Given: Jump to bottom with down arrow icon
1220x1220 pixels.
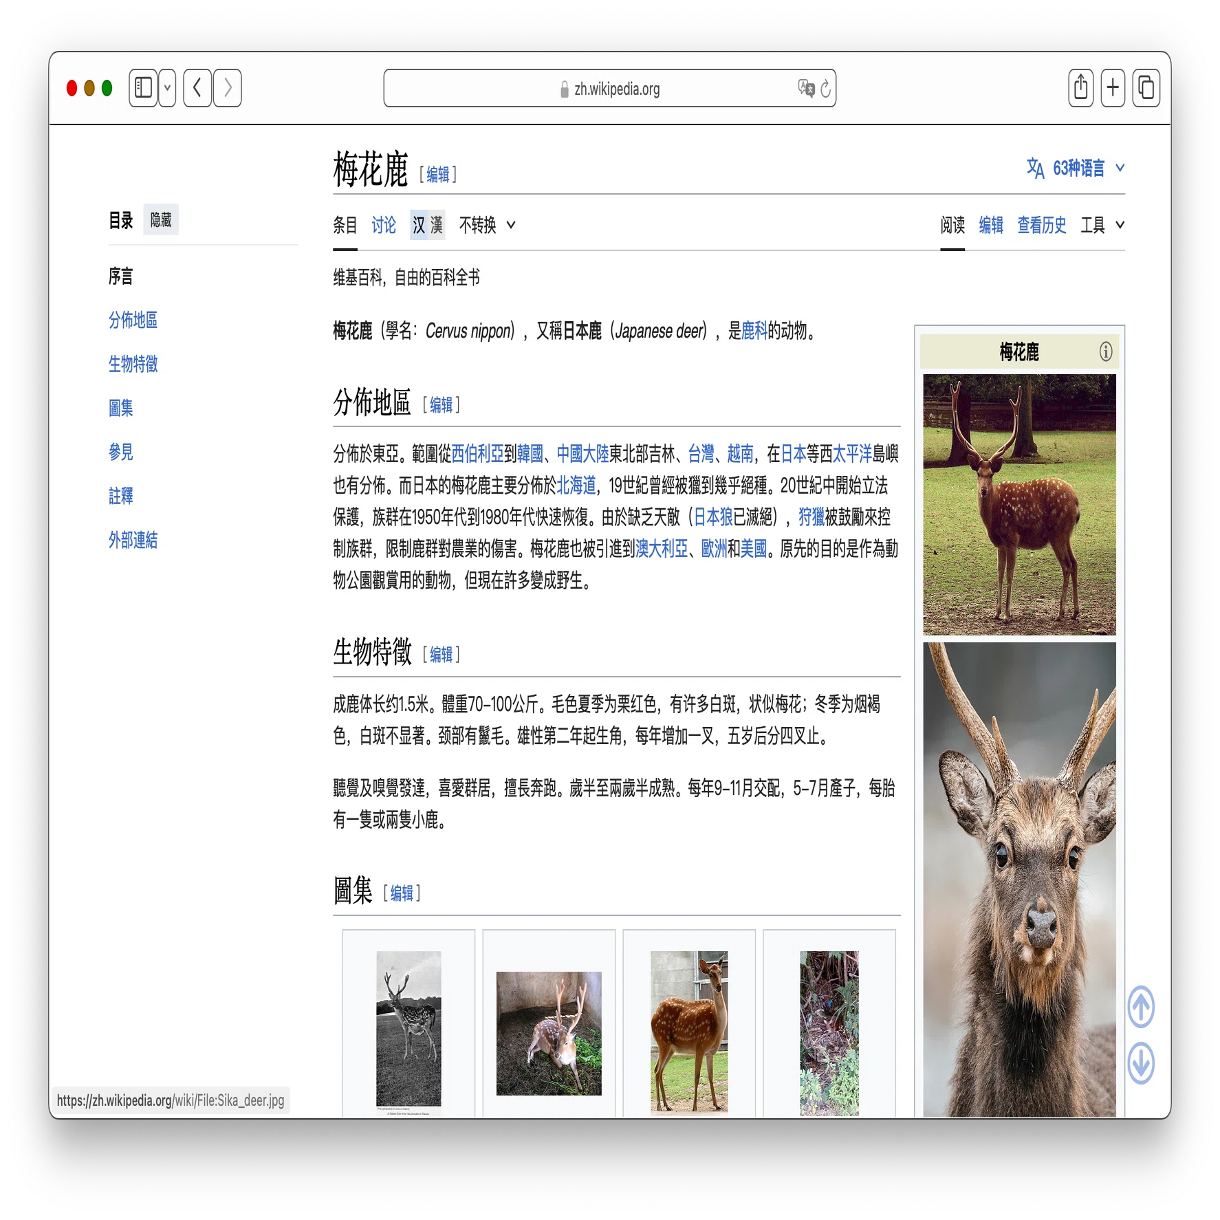Looking at the screenshot, I should pyautogui.click(x=1141, y=1063).
